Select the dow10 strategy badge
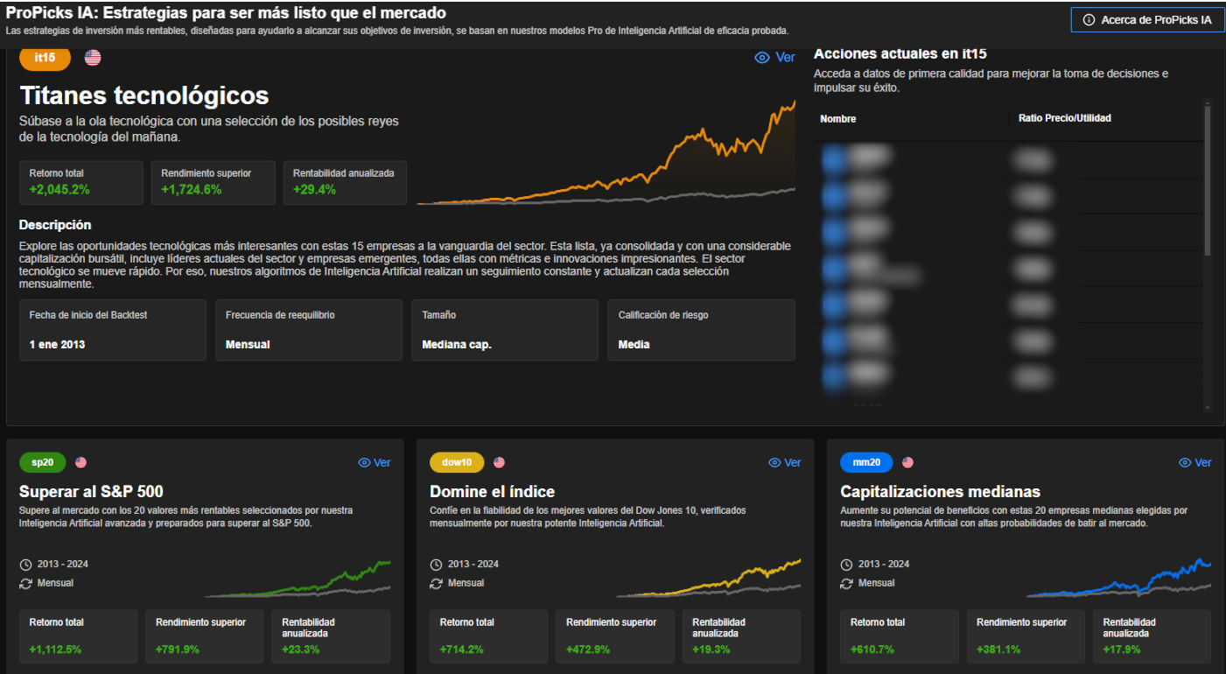Image resolution: width=1226 pixels, height=674 pixels. point(457,462)
